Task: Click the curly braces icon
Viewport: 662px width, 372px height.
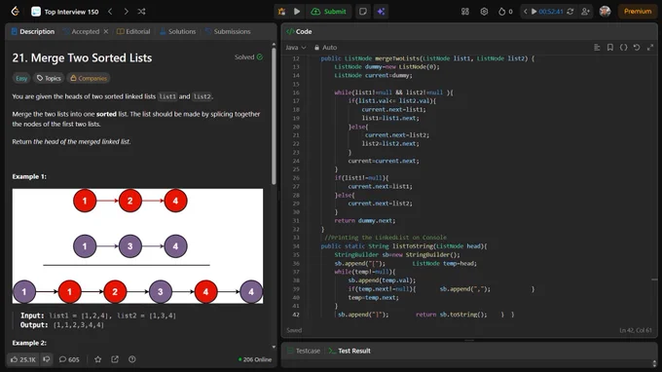Action: point(623,48)
